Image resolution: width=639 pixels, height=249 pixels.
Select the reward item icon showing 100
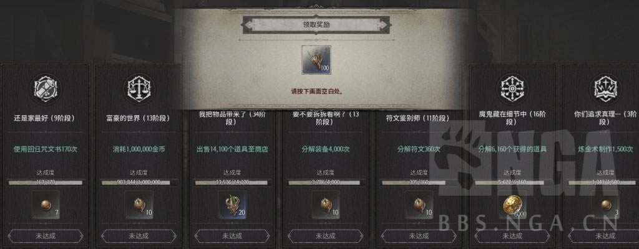[316, 60]
